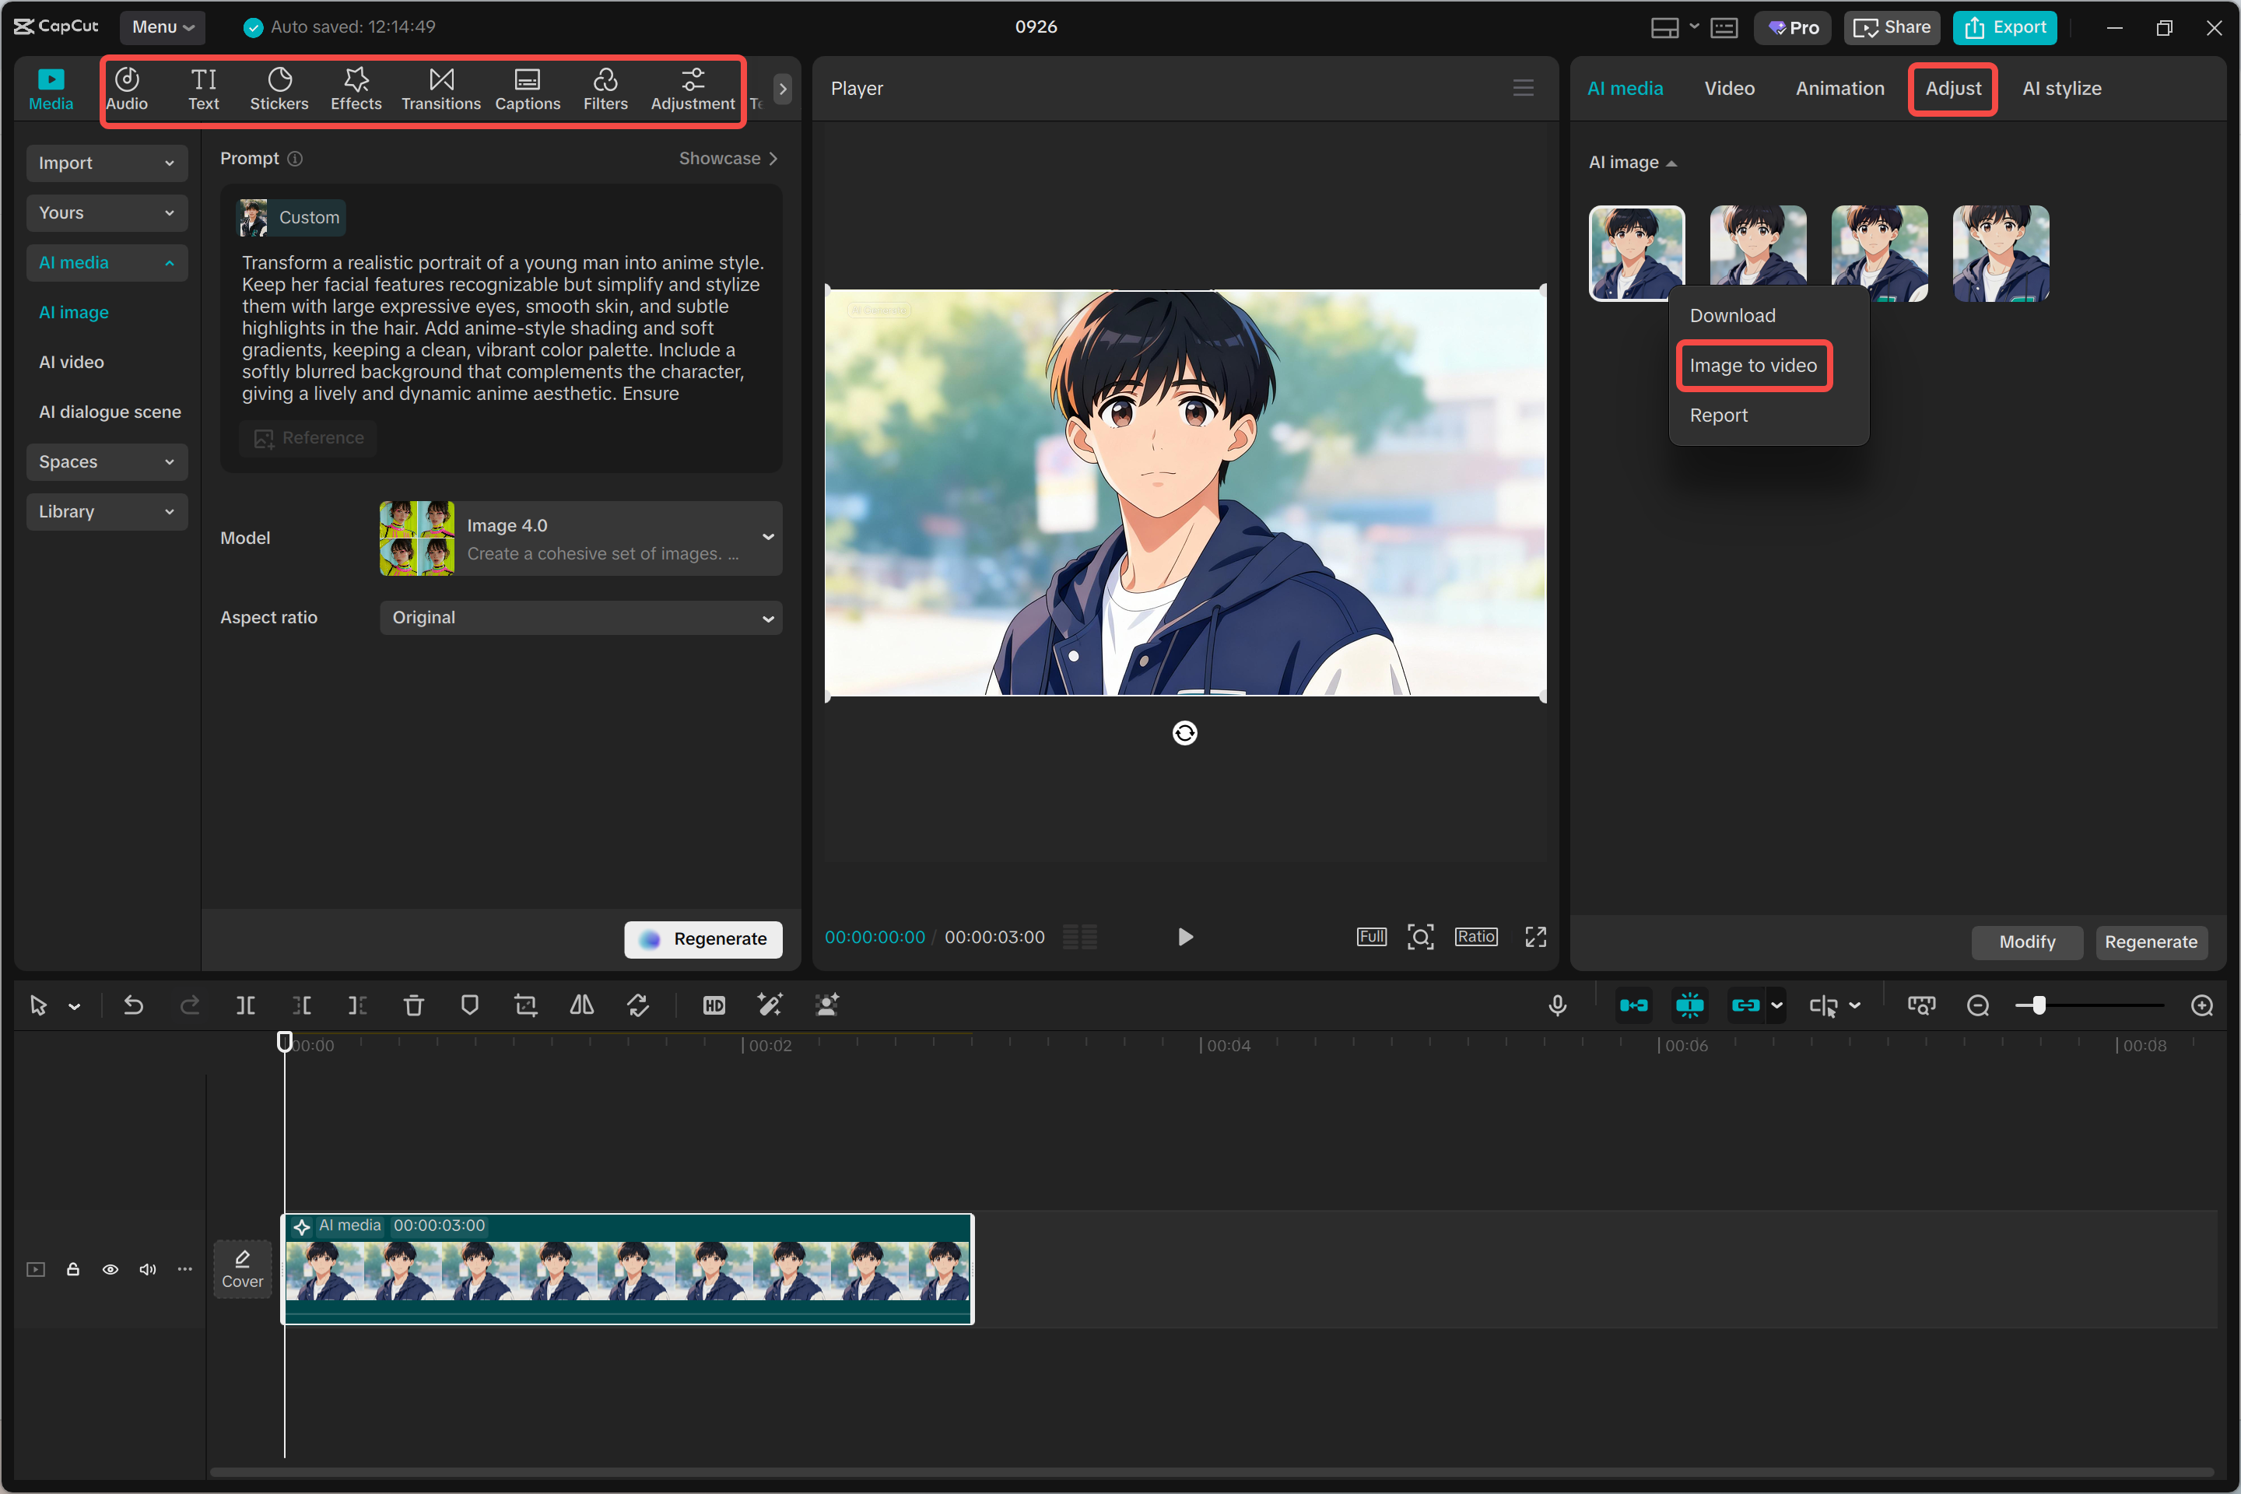Toggle the track lock icon
The image size is (2241, 1494).
click(72, 1269)
